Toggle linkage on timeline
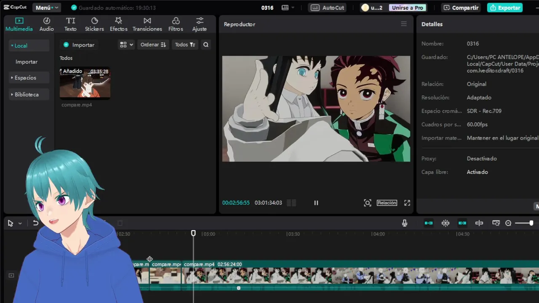Image resolution: width=539 pixels, height=303 pixels. click(x=462, y=223)
